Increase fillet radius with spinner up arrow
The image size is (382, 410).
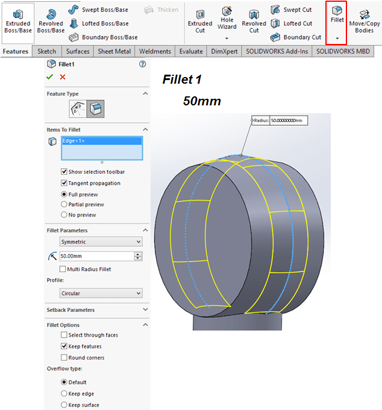coord(139,253)
